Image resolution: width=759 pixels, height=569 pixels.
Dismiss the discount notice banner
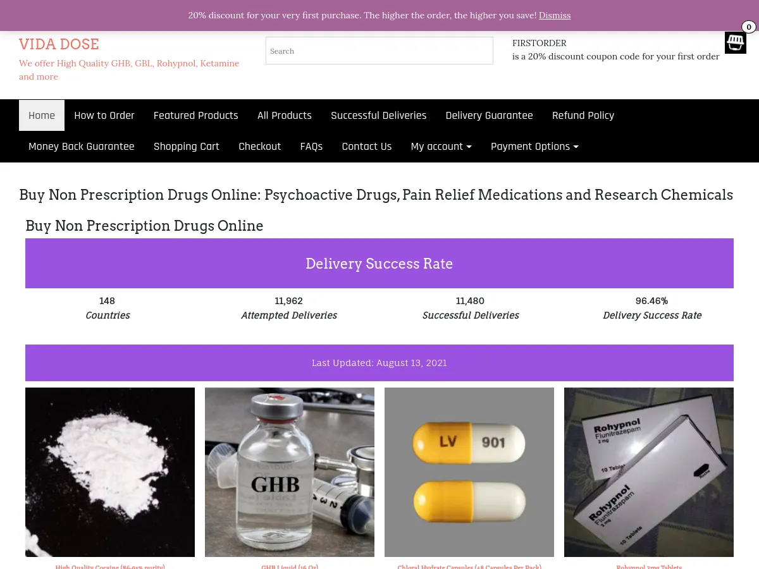pyautogui.click(x=555, y=15)
